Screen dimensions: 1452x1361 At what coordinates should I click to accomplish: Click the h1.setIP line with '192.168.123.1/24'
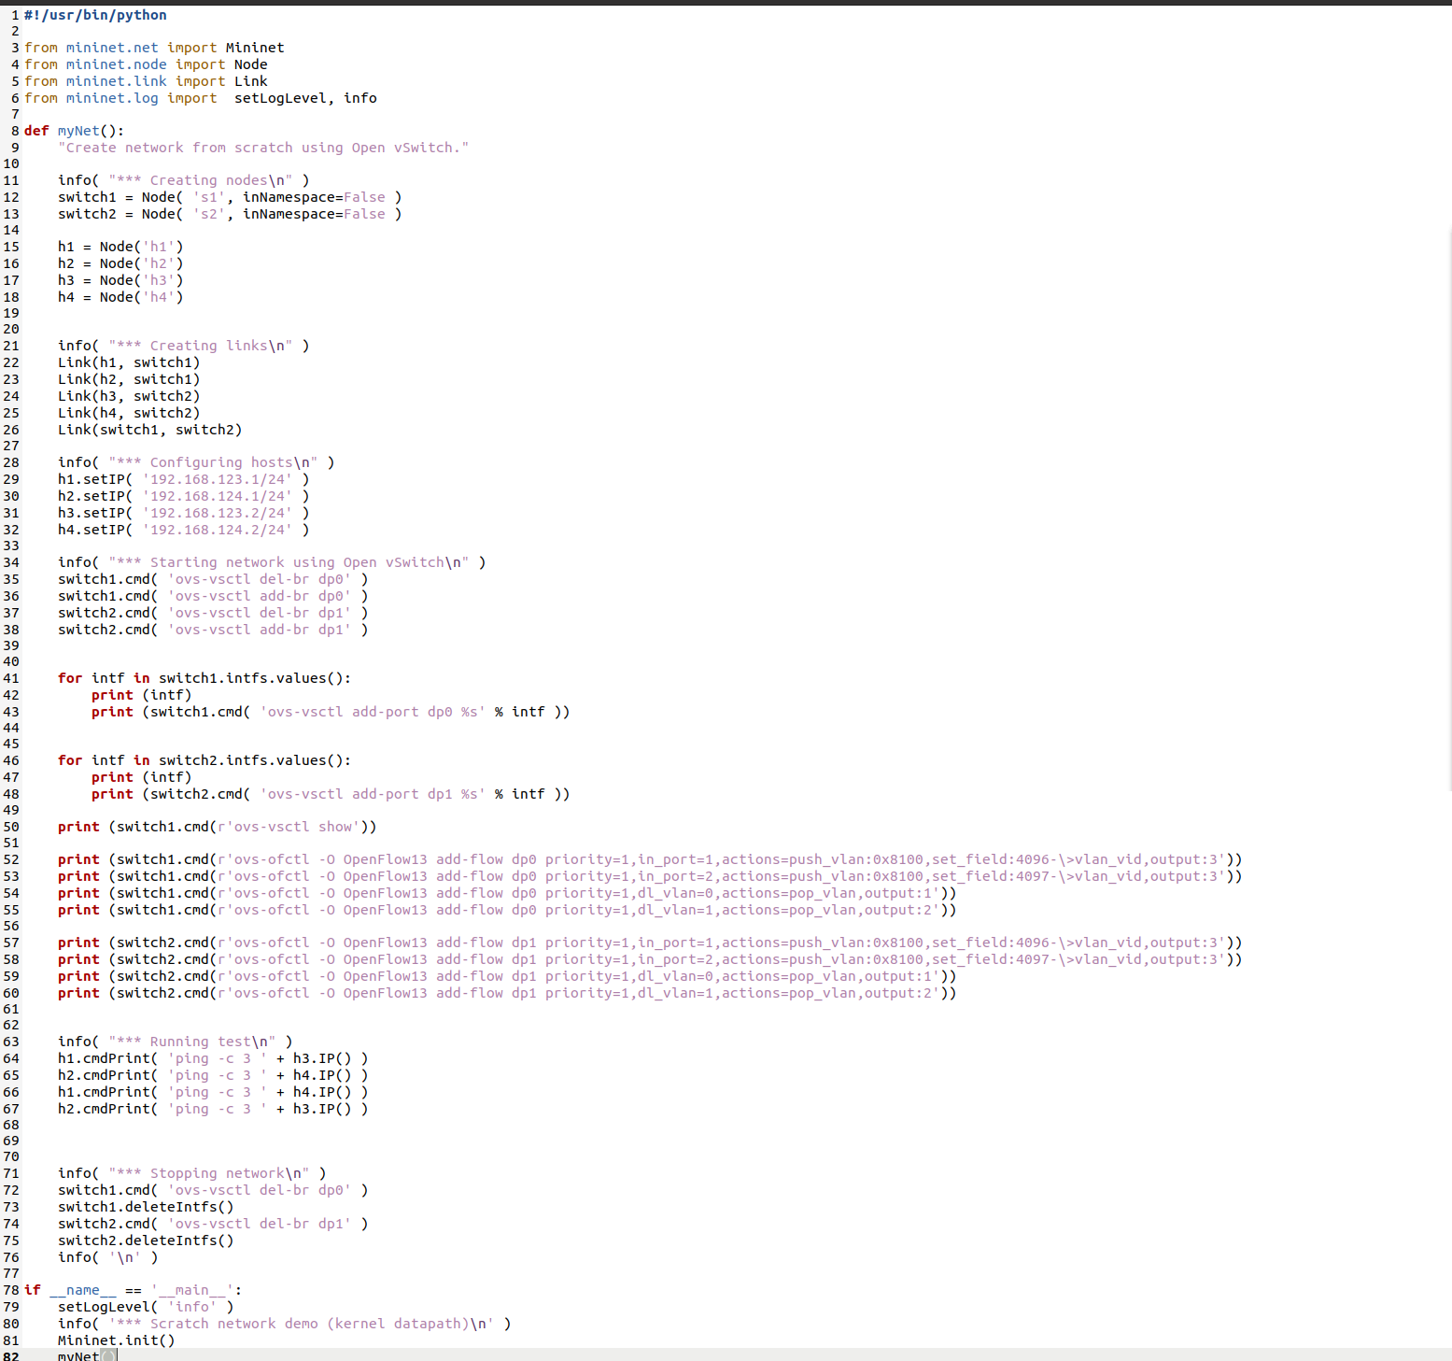click(x=183, y=479)
